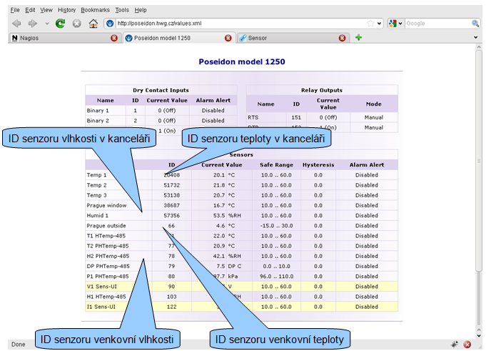Screen dimensions: 486x351
Task: Switch to the Nagios tab
Action: [x=64, y=38]
